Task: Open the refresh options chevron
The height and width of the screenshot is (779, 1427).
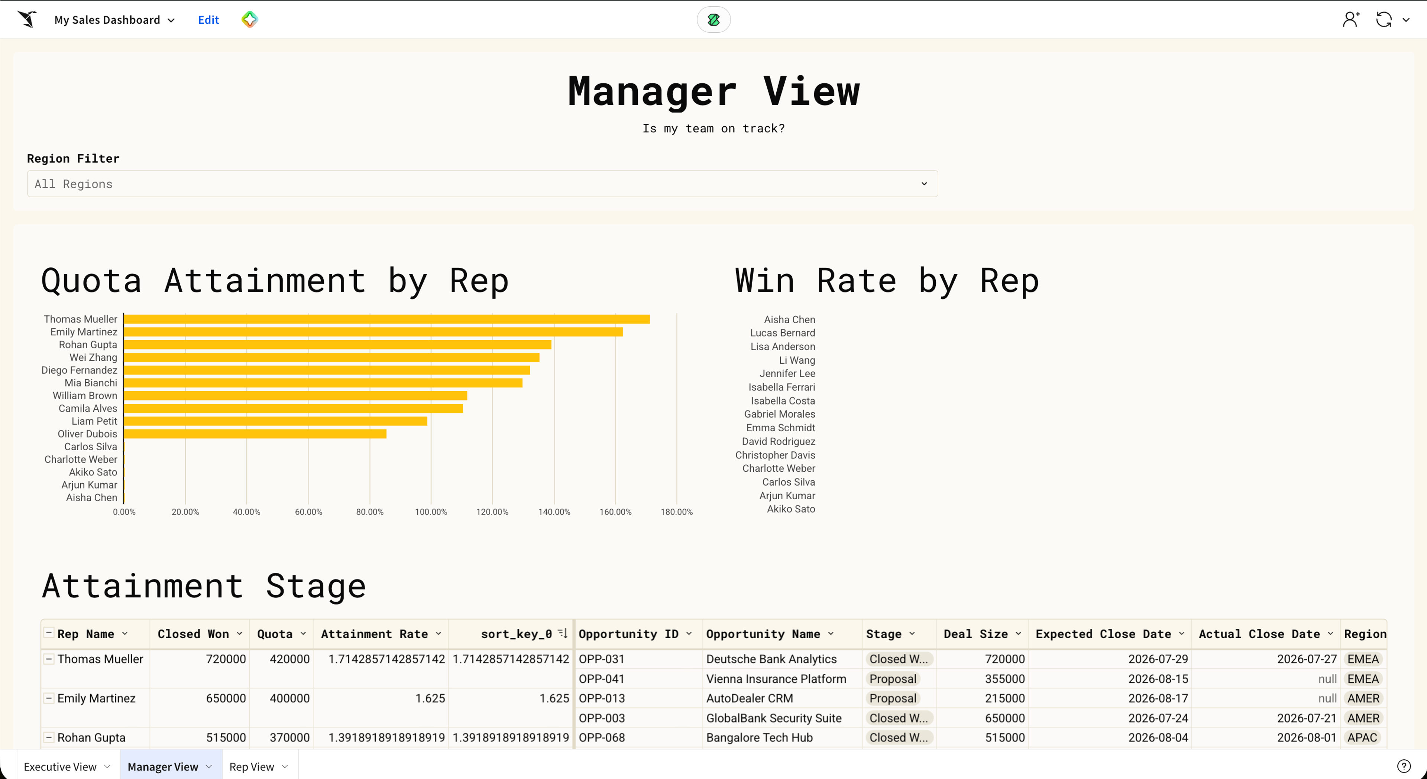Action: coord(1406,20)
